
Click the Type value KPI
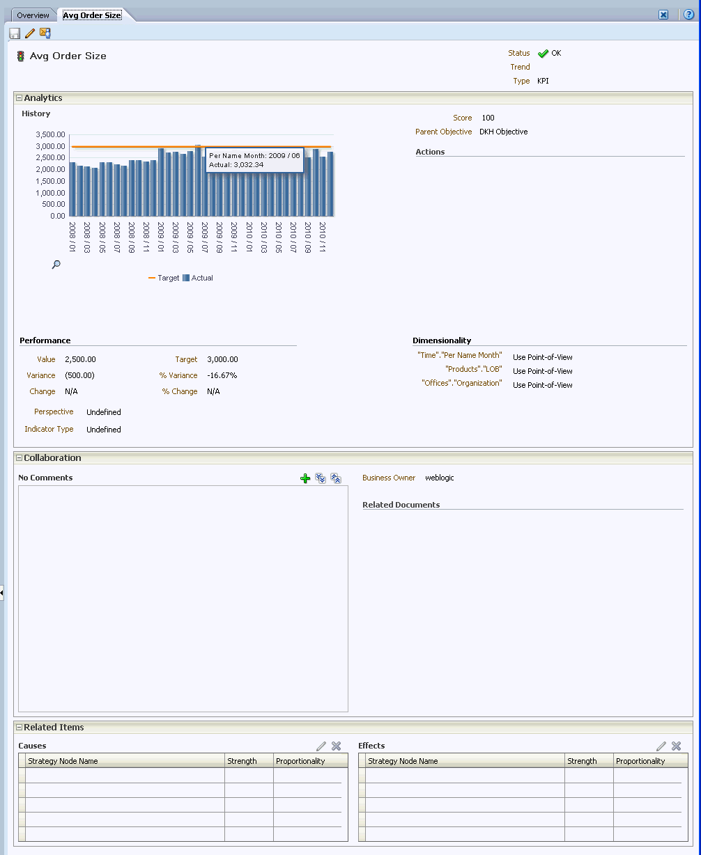pyautogui.click(x=543, y=81)
